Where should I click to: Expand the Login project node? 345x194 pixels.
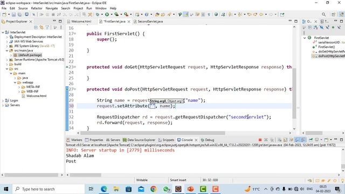pos(3,101)
